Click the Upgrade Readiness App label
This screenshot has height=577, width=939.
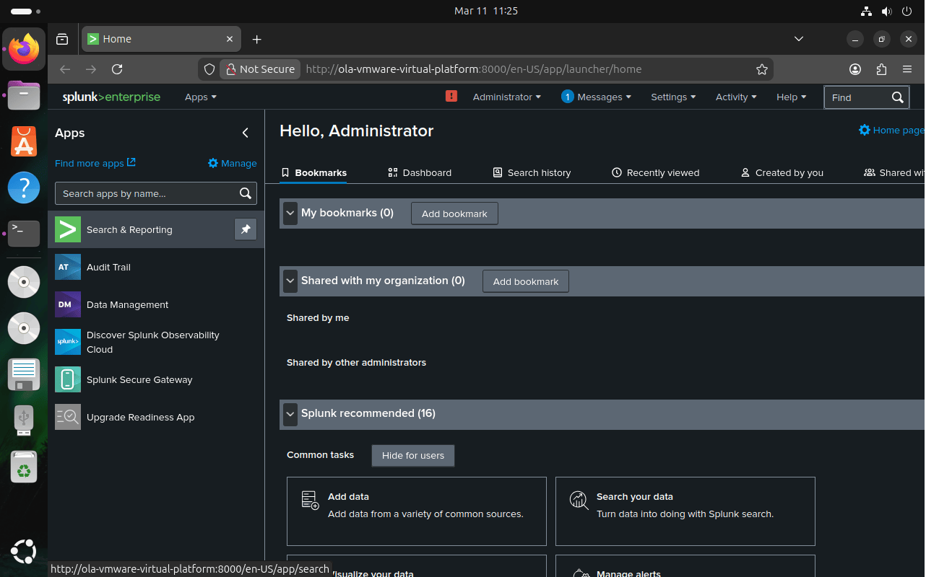pos(141,417)
